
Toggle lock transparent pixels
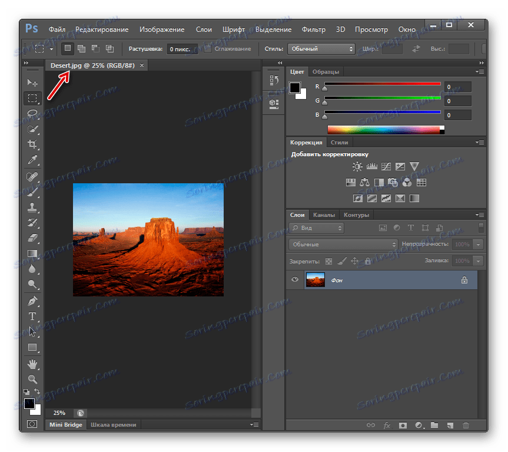(x=328, y=261)
